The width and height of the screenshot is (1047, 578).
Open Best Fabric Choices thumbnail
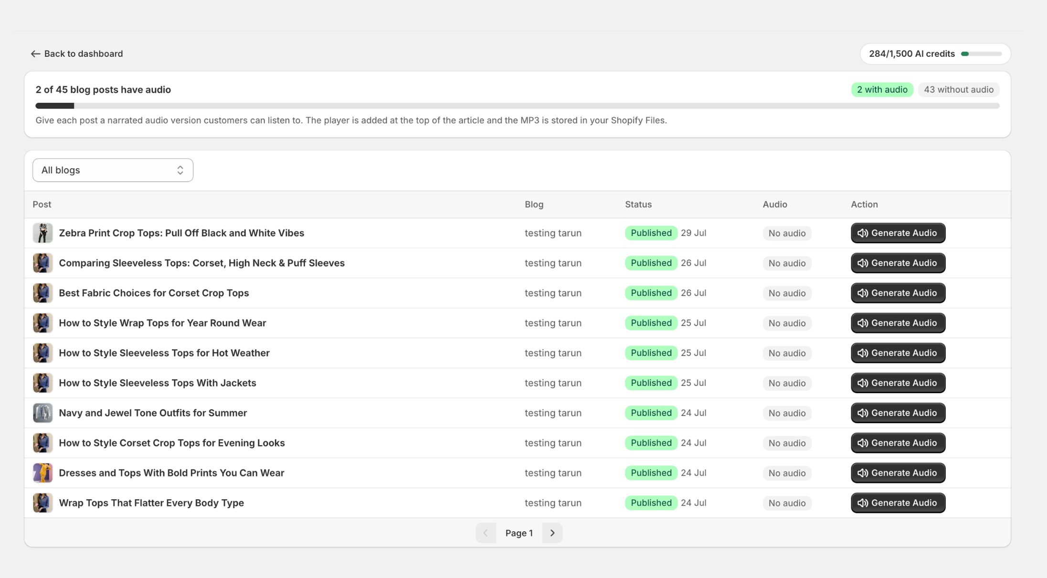tap(42, 293)
